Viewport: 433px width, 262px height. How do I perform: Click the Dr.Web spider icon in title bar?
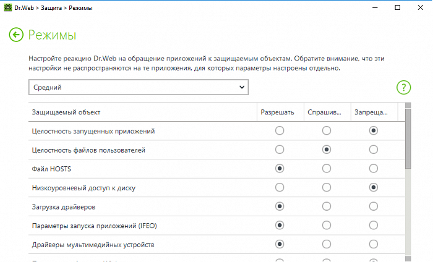[x=7, y=7]
